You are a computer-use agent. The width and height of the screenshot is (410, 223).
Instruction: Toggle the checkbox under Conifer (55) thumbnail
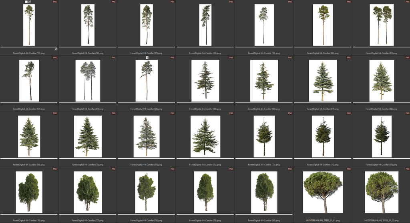pos(56,49)
